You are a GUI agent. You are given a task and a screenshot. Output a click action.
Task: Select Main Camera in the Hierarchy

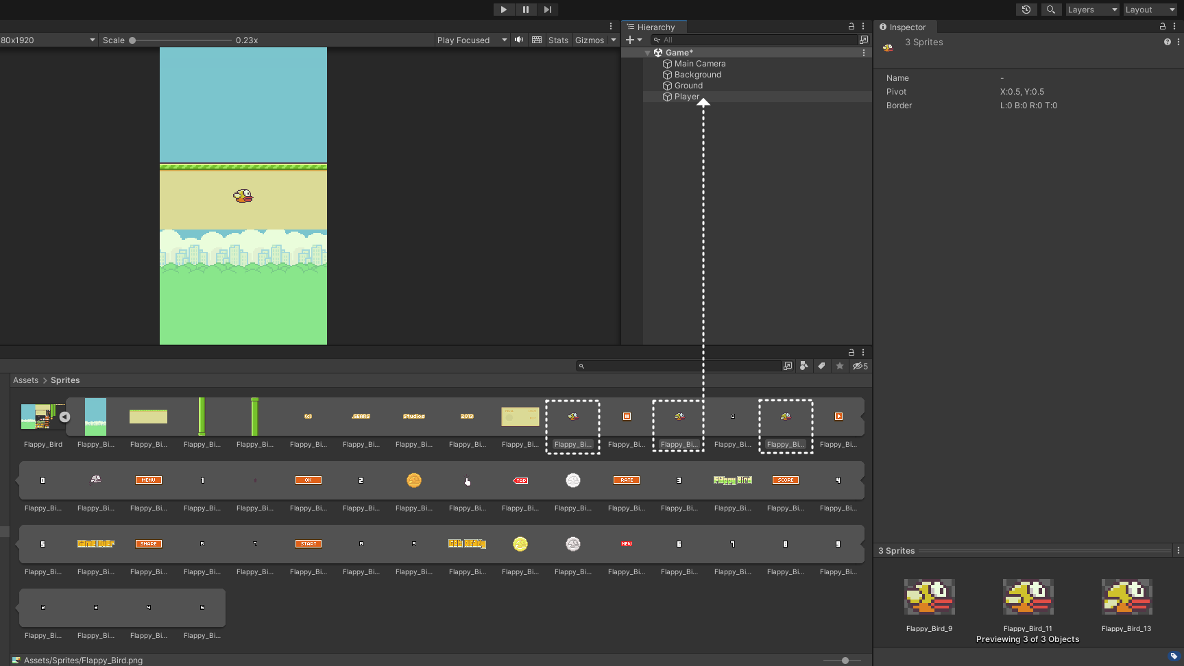pos(699,64)
